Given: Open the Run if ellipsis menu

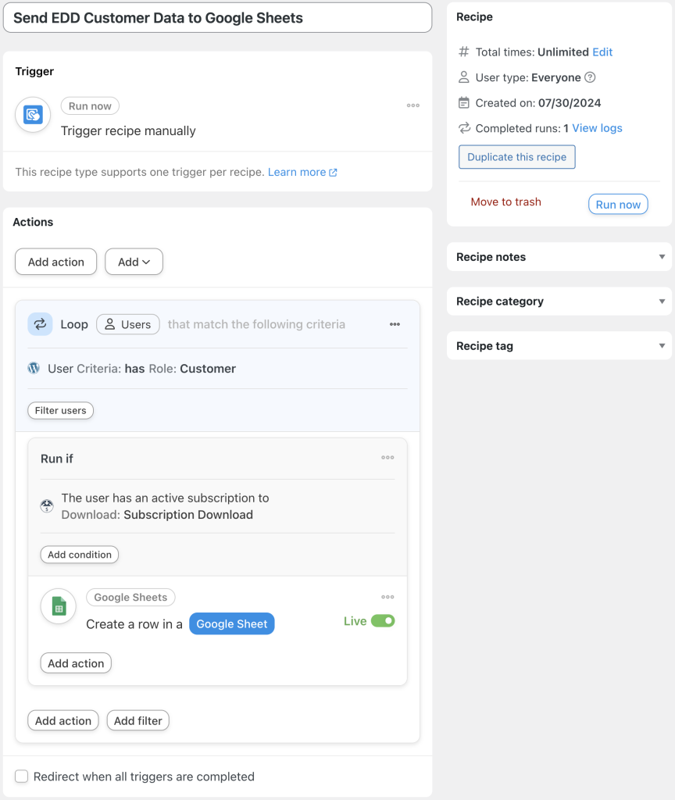Looking at the screenshot, I should coord(387,459).
